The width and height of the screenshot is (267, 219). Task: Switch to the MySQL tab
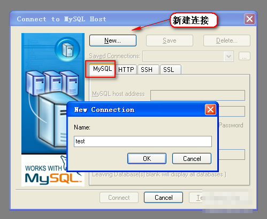pos(102,69)
